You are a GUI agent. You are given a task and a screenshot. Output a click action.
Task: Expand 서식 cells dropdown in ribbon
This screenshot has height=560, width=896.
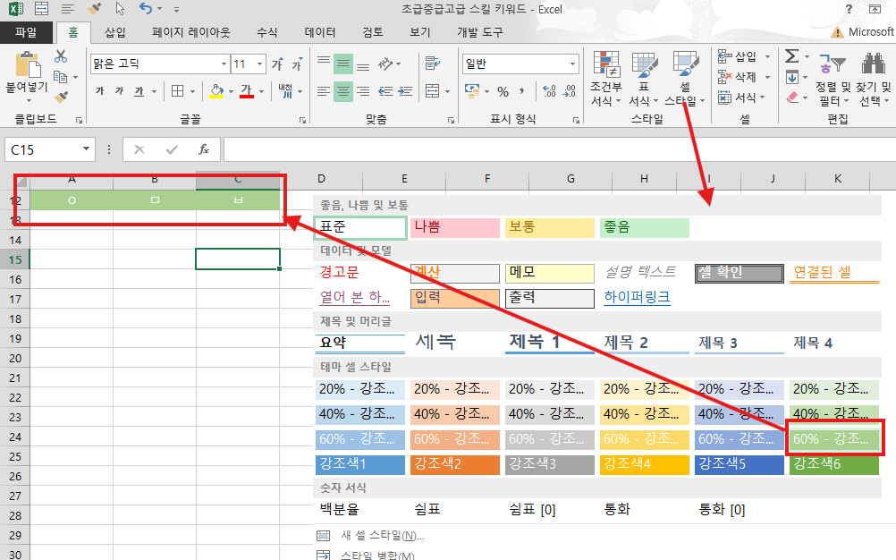coord(763,98)
